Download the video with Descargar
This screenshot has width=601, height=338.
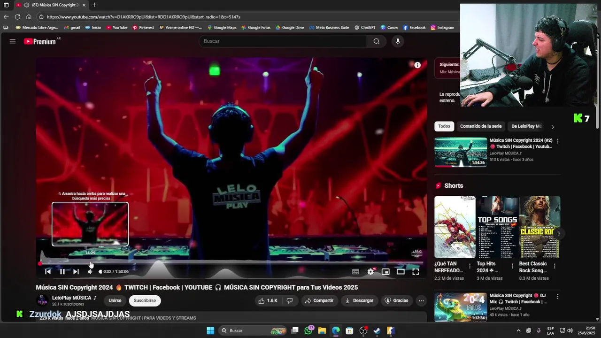tap(359, 300)
